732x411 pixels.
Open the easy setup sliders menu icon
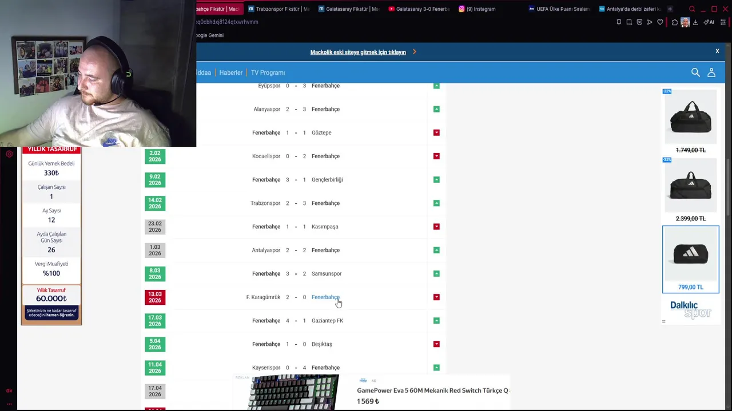tap(723, 22)
